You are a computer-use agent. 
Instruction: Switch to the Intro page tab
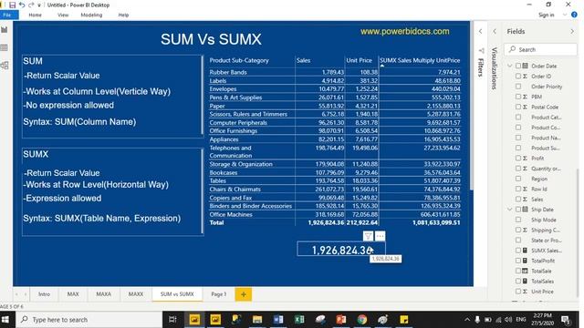(x=44, y=294)
